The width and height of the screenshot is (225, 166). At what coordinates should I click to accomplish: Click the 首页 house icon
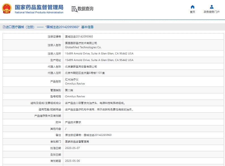coord(192,7)
